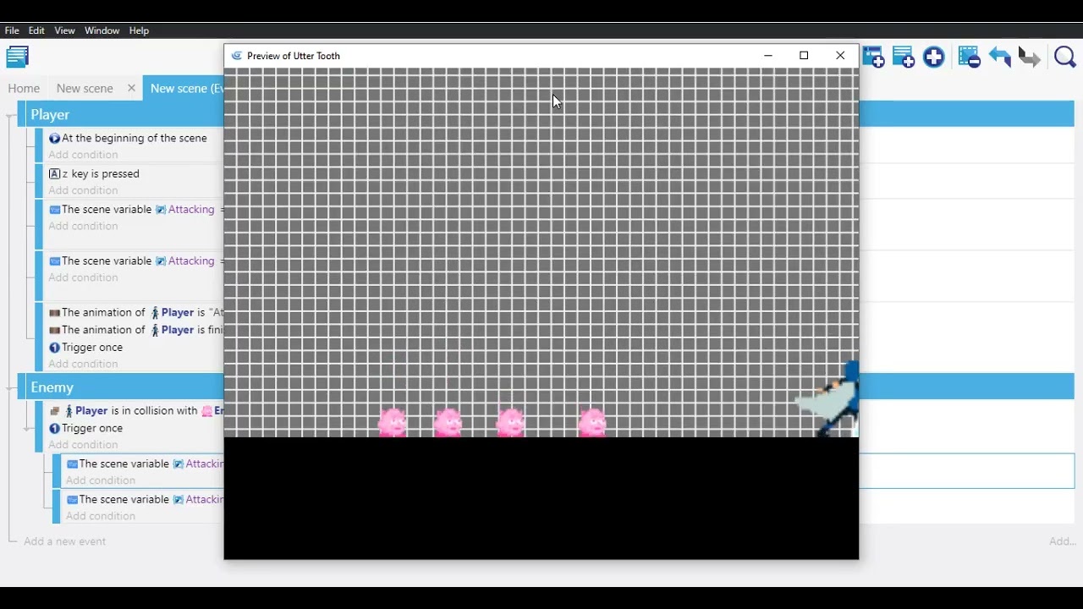Collapse sub-events of the collision event arrow

coord(28,429)
